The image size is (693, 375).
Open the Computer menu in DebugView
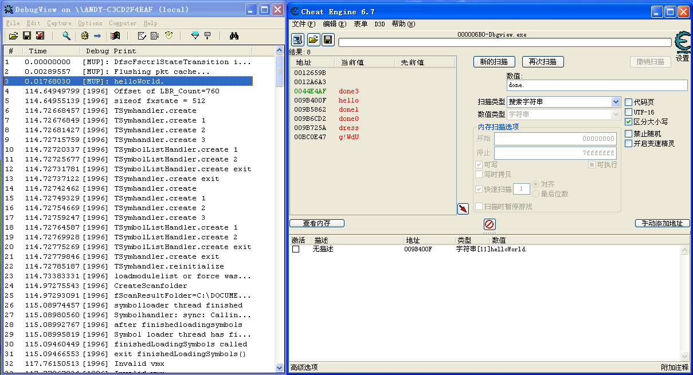123,23
